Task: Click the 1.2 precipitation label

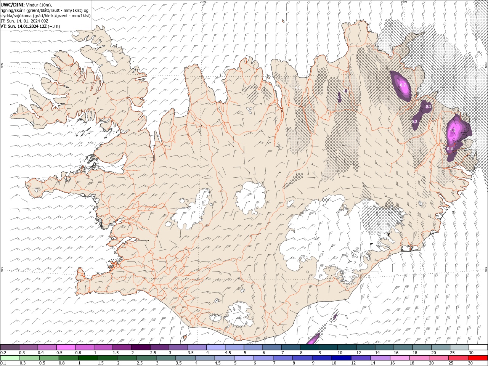Action: click(453, 130)
